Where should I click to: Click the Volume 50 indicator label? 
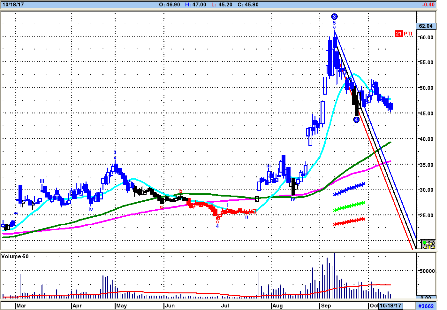pos(15,256)
